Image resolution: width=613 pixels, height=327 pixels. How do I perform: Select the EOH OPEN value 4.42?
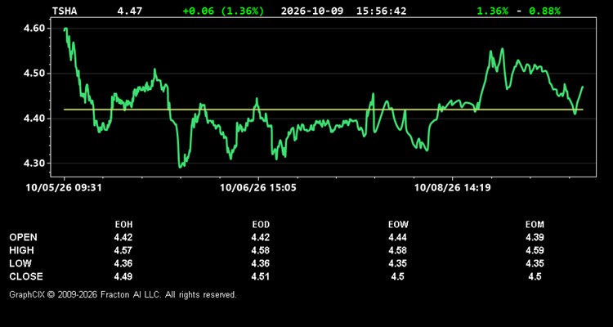(123, 237)
